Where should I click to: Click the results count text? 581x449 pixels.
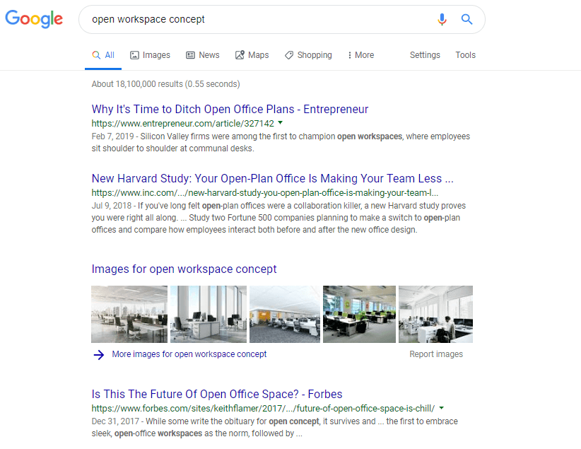coord(165,84)
